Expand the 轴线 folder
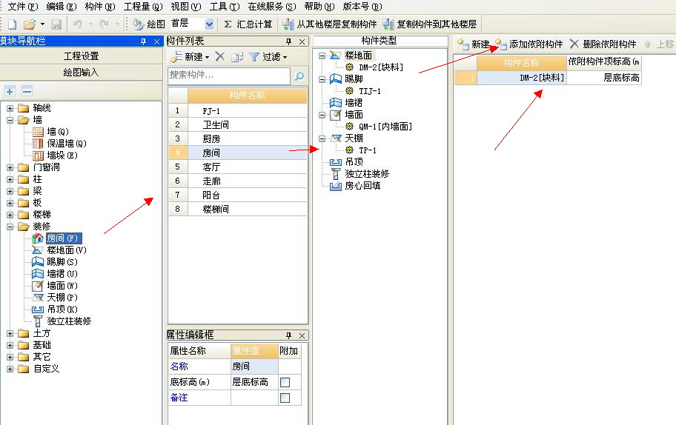Viewport: 676px width, 425px height. click(x=10, y=108)
